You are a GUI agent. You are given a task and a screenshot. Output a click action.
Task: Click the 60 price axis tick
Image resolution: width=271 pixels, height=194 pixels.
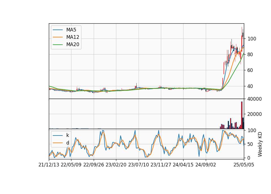pyautogui.click(x=250, y=70)
